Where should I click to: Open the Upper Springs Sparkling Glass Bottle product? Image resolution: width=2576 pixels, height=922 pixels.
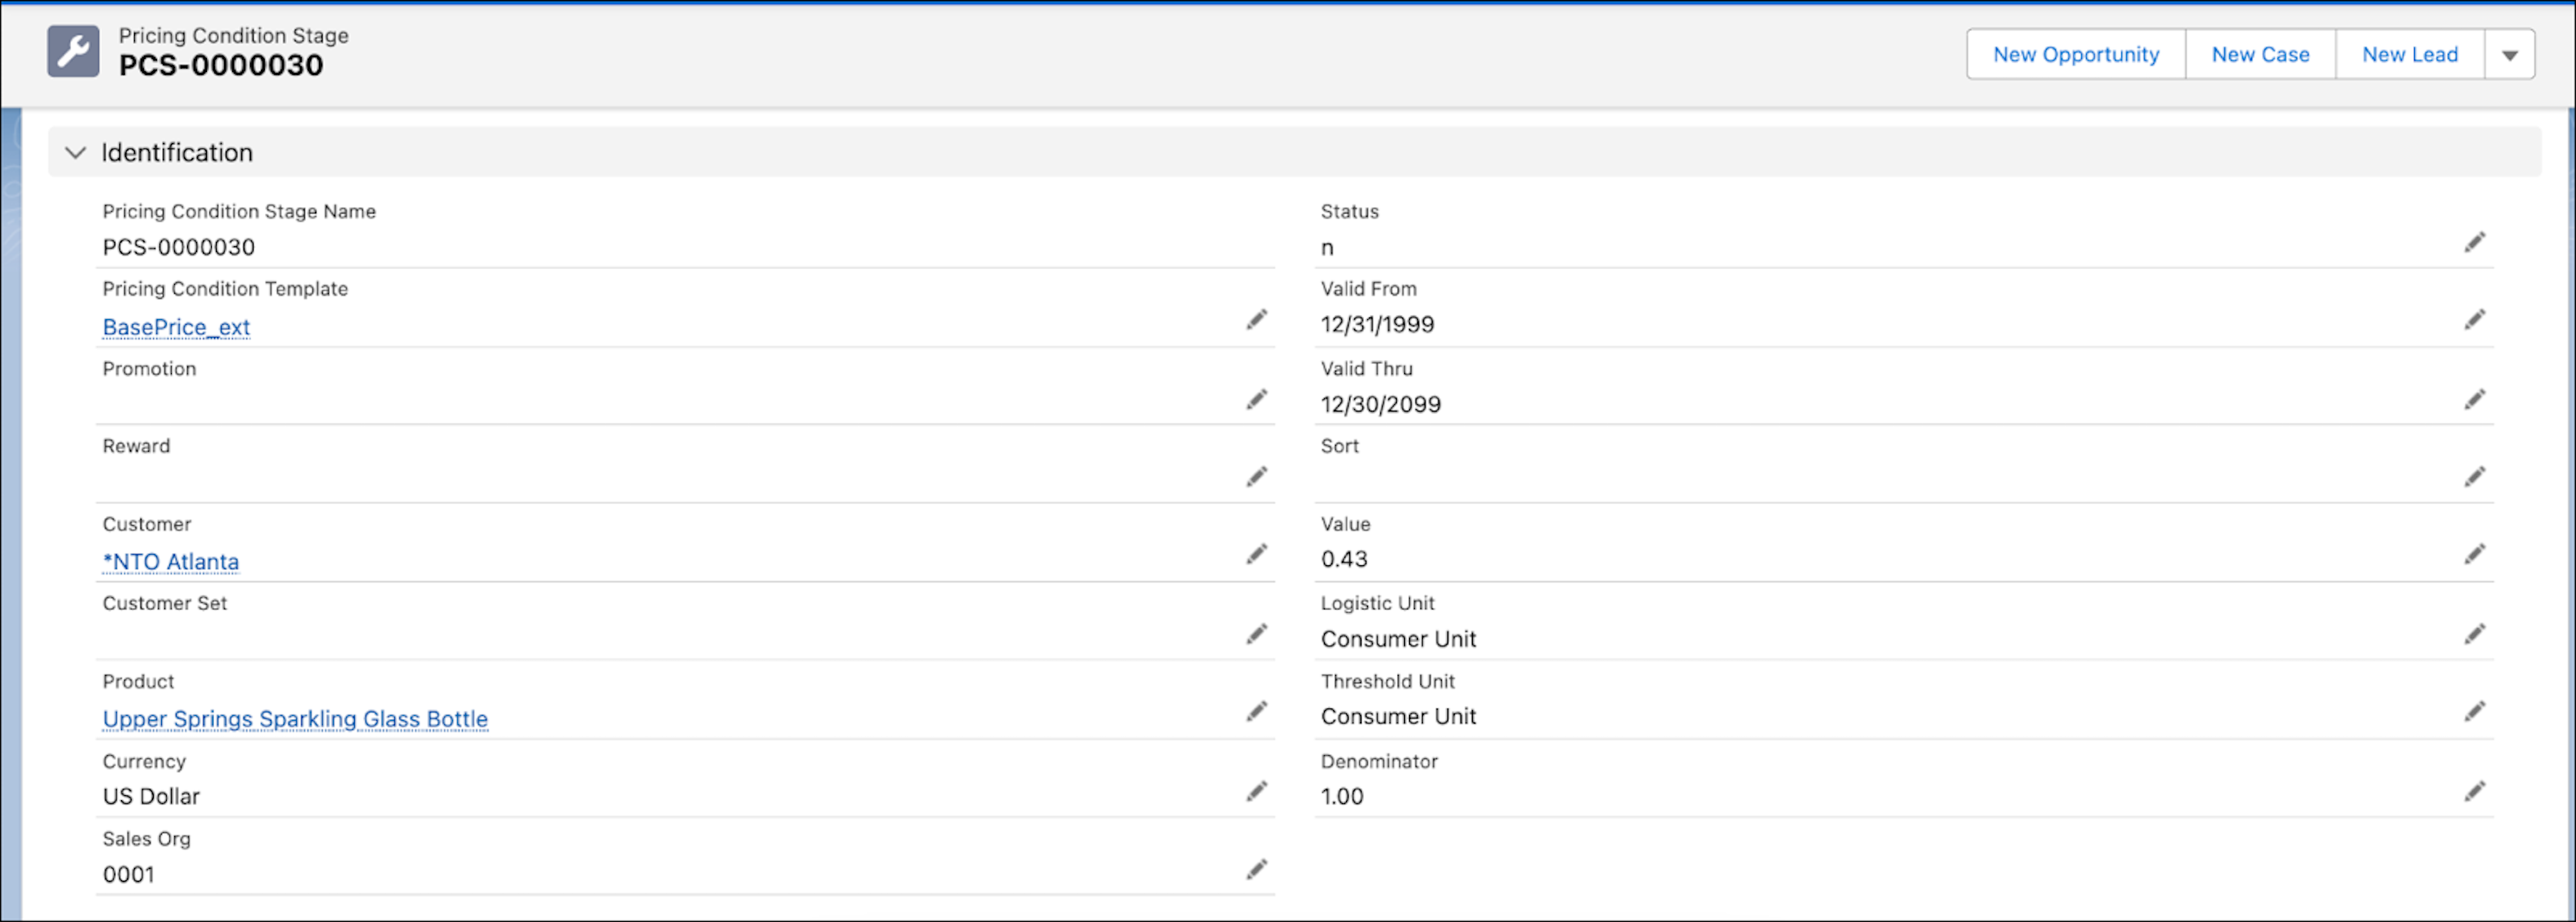[294, 718]
